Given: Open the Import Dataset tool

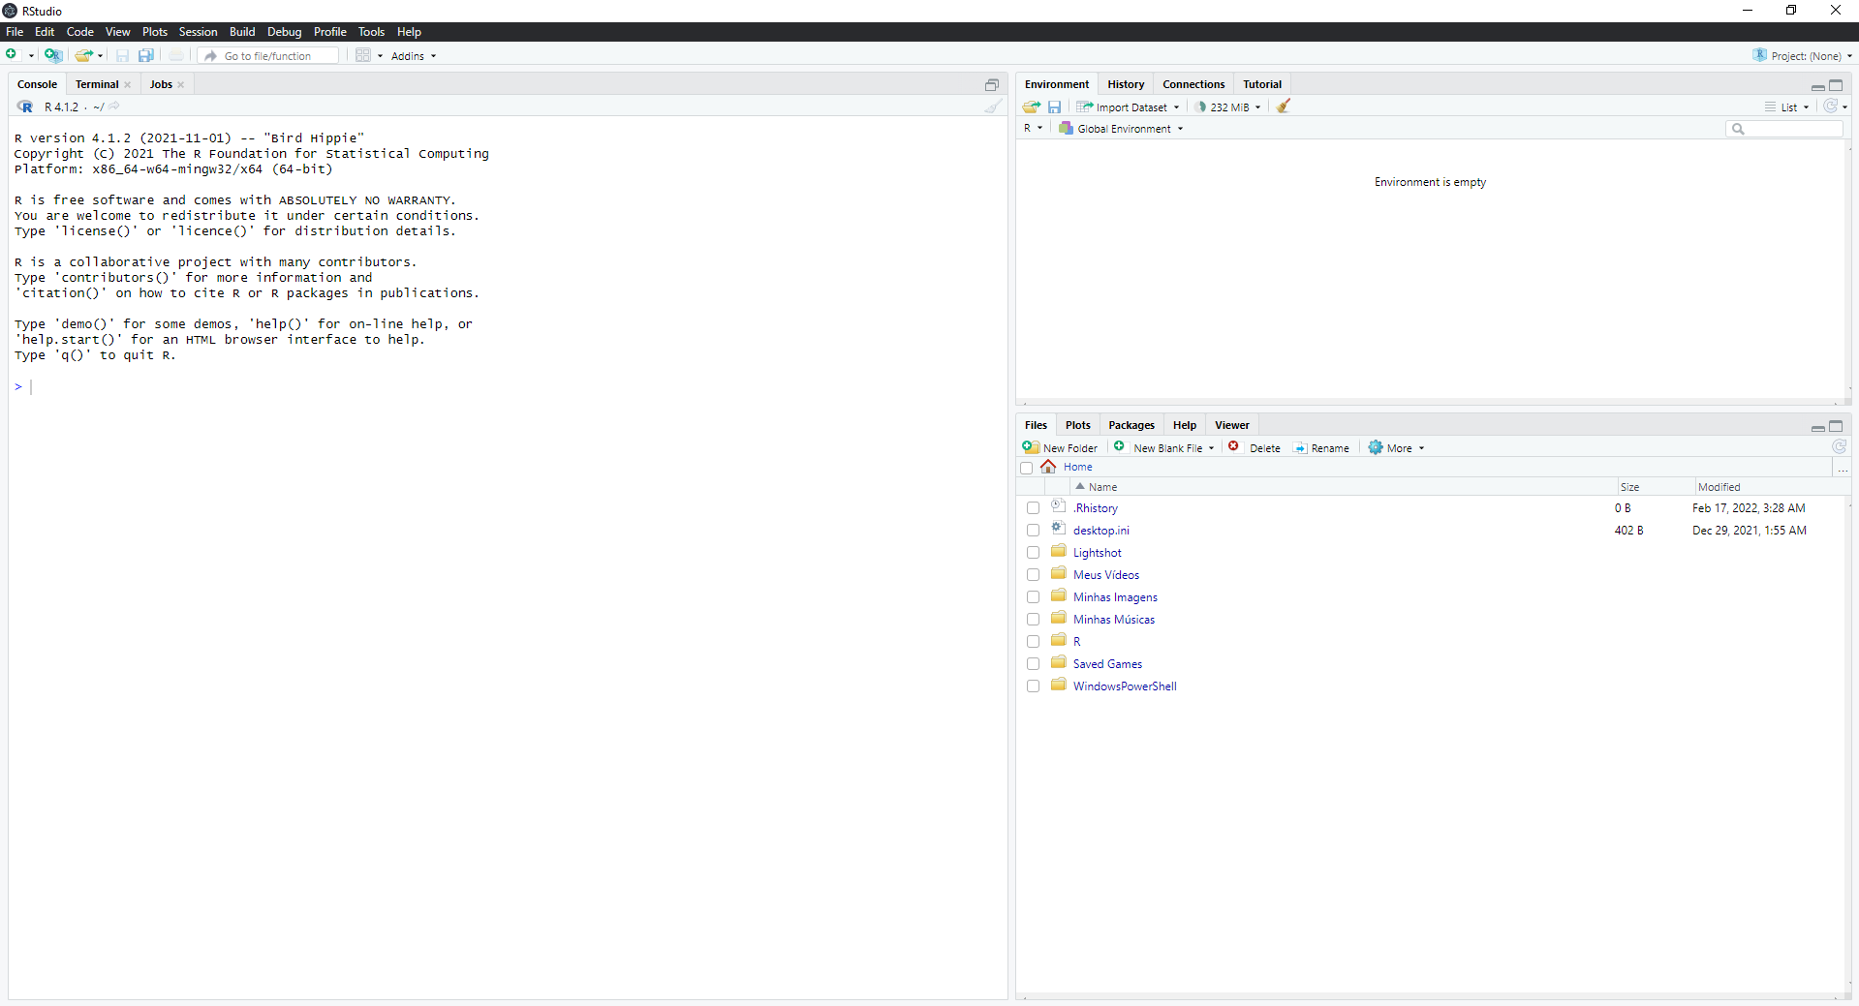Looking at the screenshot, I should (1128, 107).
